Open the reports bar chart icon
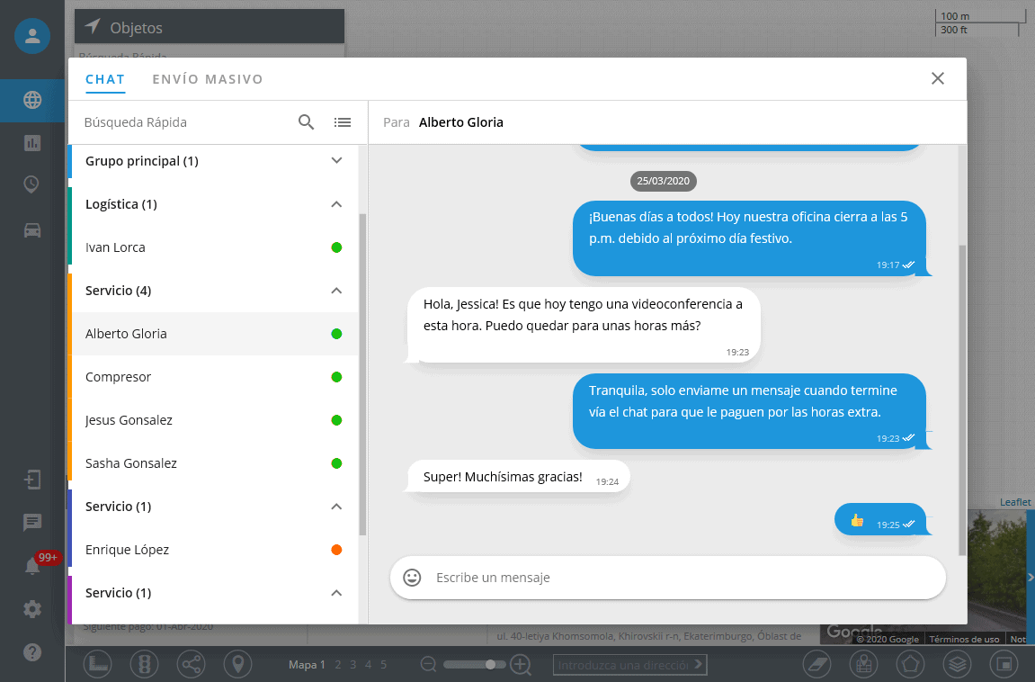Viewport: 1035px width, 682px height. (x=32, y=142)
